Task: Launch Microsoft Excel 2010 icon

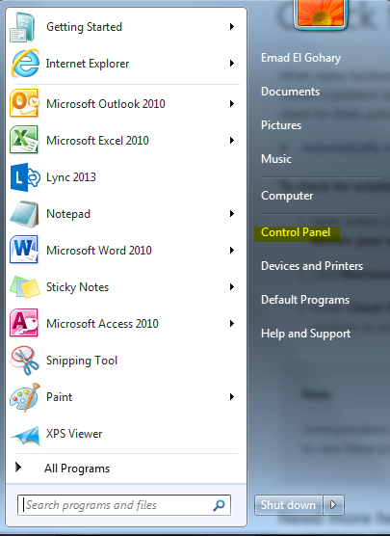Action: coord(24,140)
